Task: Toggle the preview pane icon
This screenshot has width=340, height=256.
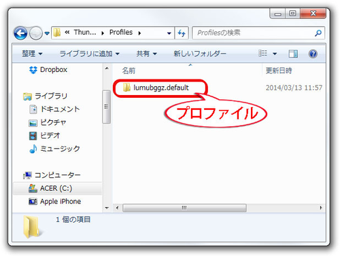Action: coord(293,54)
